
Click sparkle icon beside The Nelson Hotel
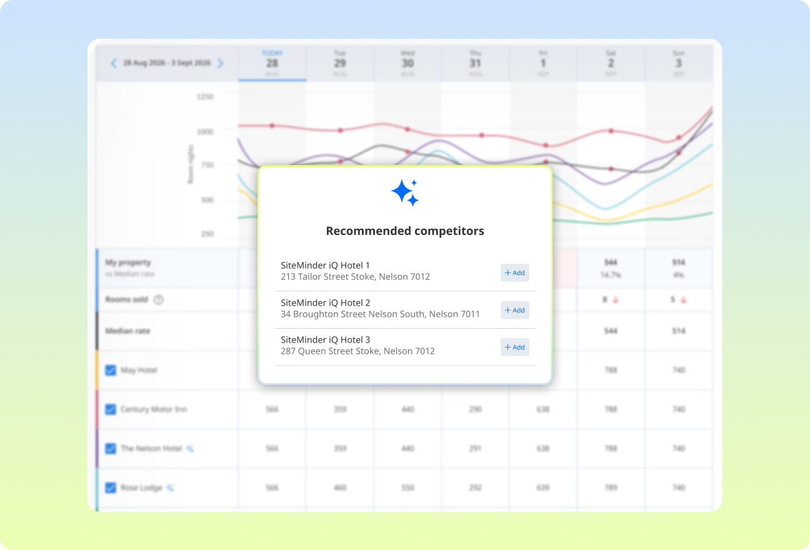point(190,449)
